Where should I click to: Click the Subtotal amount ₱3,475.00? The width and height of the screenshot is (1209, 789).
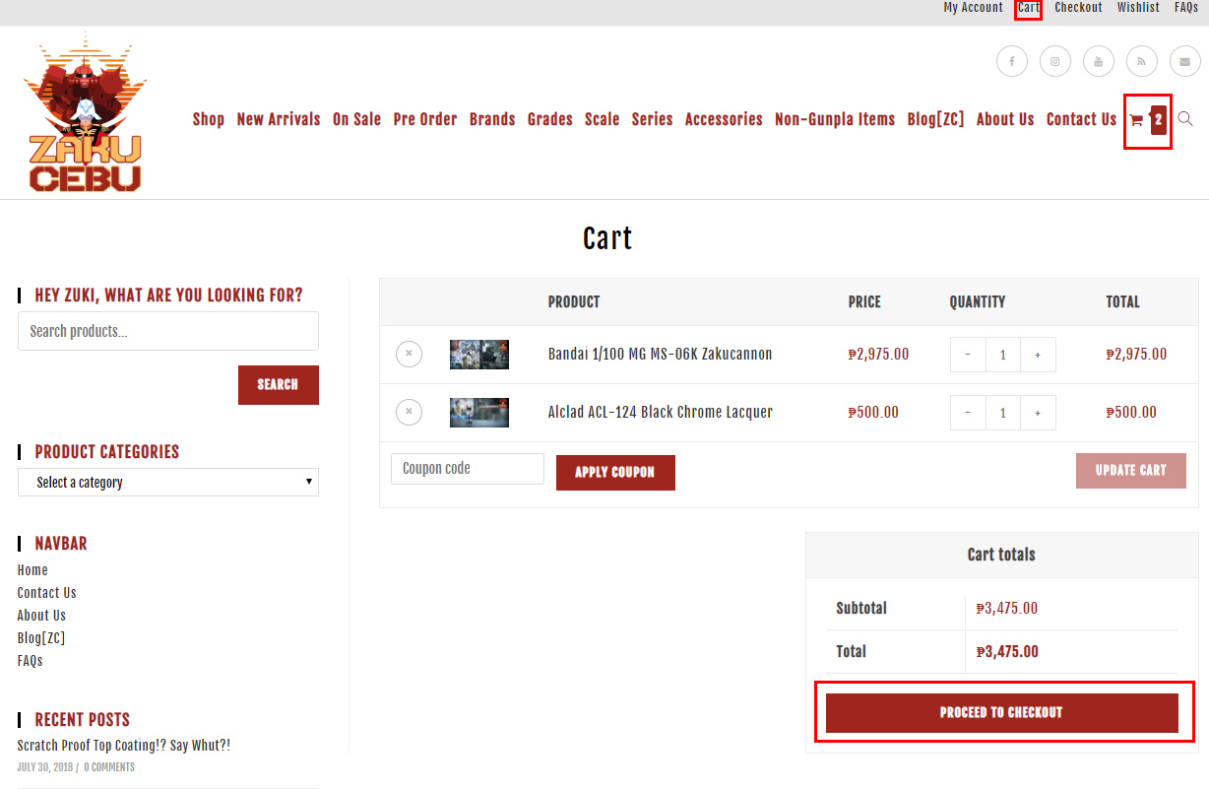pyautogui.click(x=1007, y=608)
